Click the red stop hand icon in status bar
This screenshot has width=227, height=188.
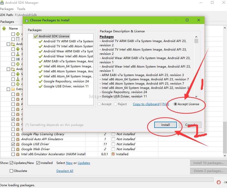point(219,182)
